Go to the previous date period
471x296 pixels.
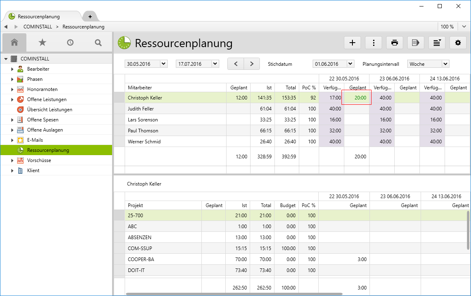point(235,64)
